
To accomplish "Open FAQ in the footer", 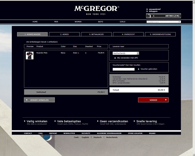I will [x=41, y=133].
